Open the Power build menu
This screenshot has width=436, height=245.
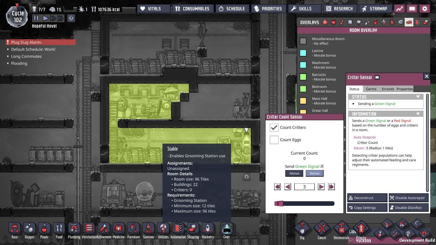[44, 230]
